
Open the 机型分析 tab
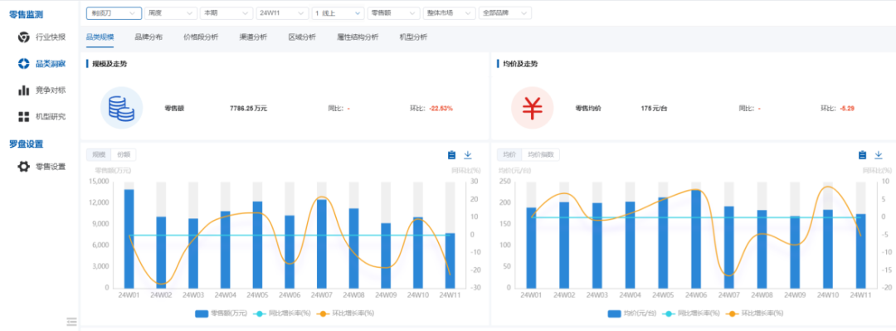413,37
